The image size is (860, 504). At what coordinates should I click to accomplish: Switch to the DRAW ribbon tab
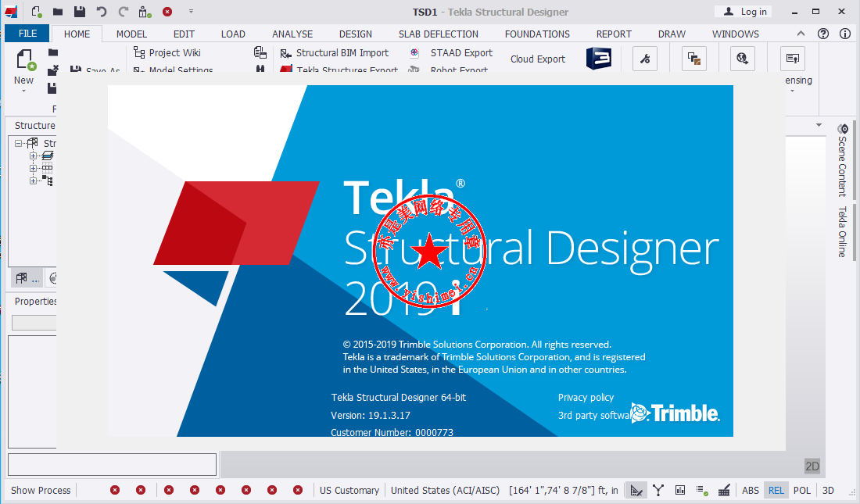672,34
